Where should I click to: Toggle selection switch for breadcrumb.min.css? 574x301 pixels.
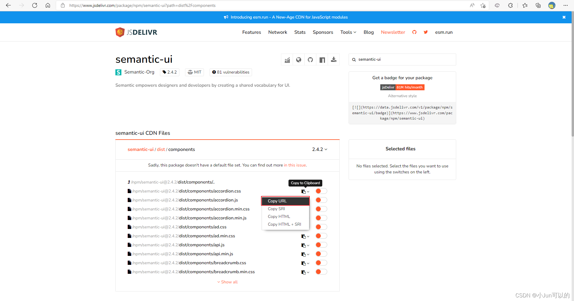(321, 272)
